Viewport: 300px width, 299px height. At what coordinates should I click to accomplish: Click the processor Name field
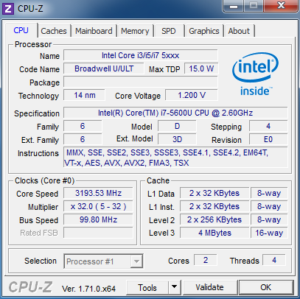141,55
